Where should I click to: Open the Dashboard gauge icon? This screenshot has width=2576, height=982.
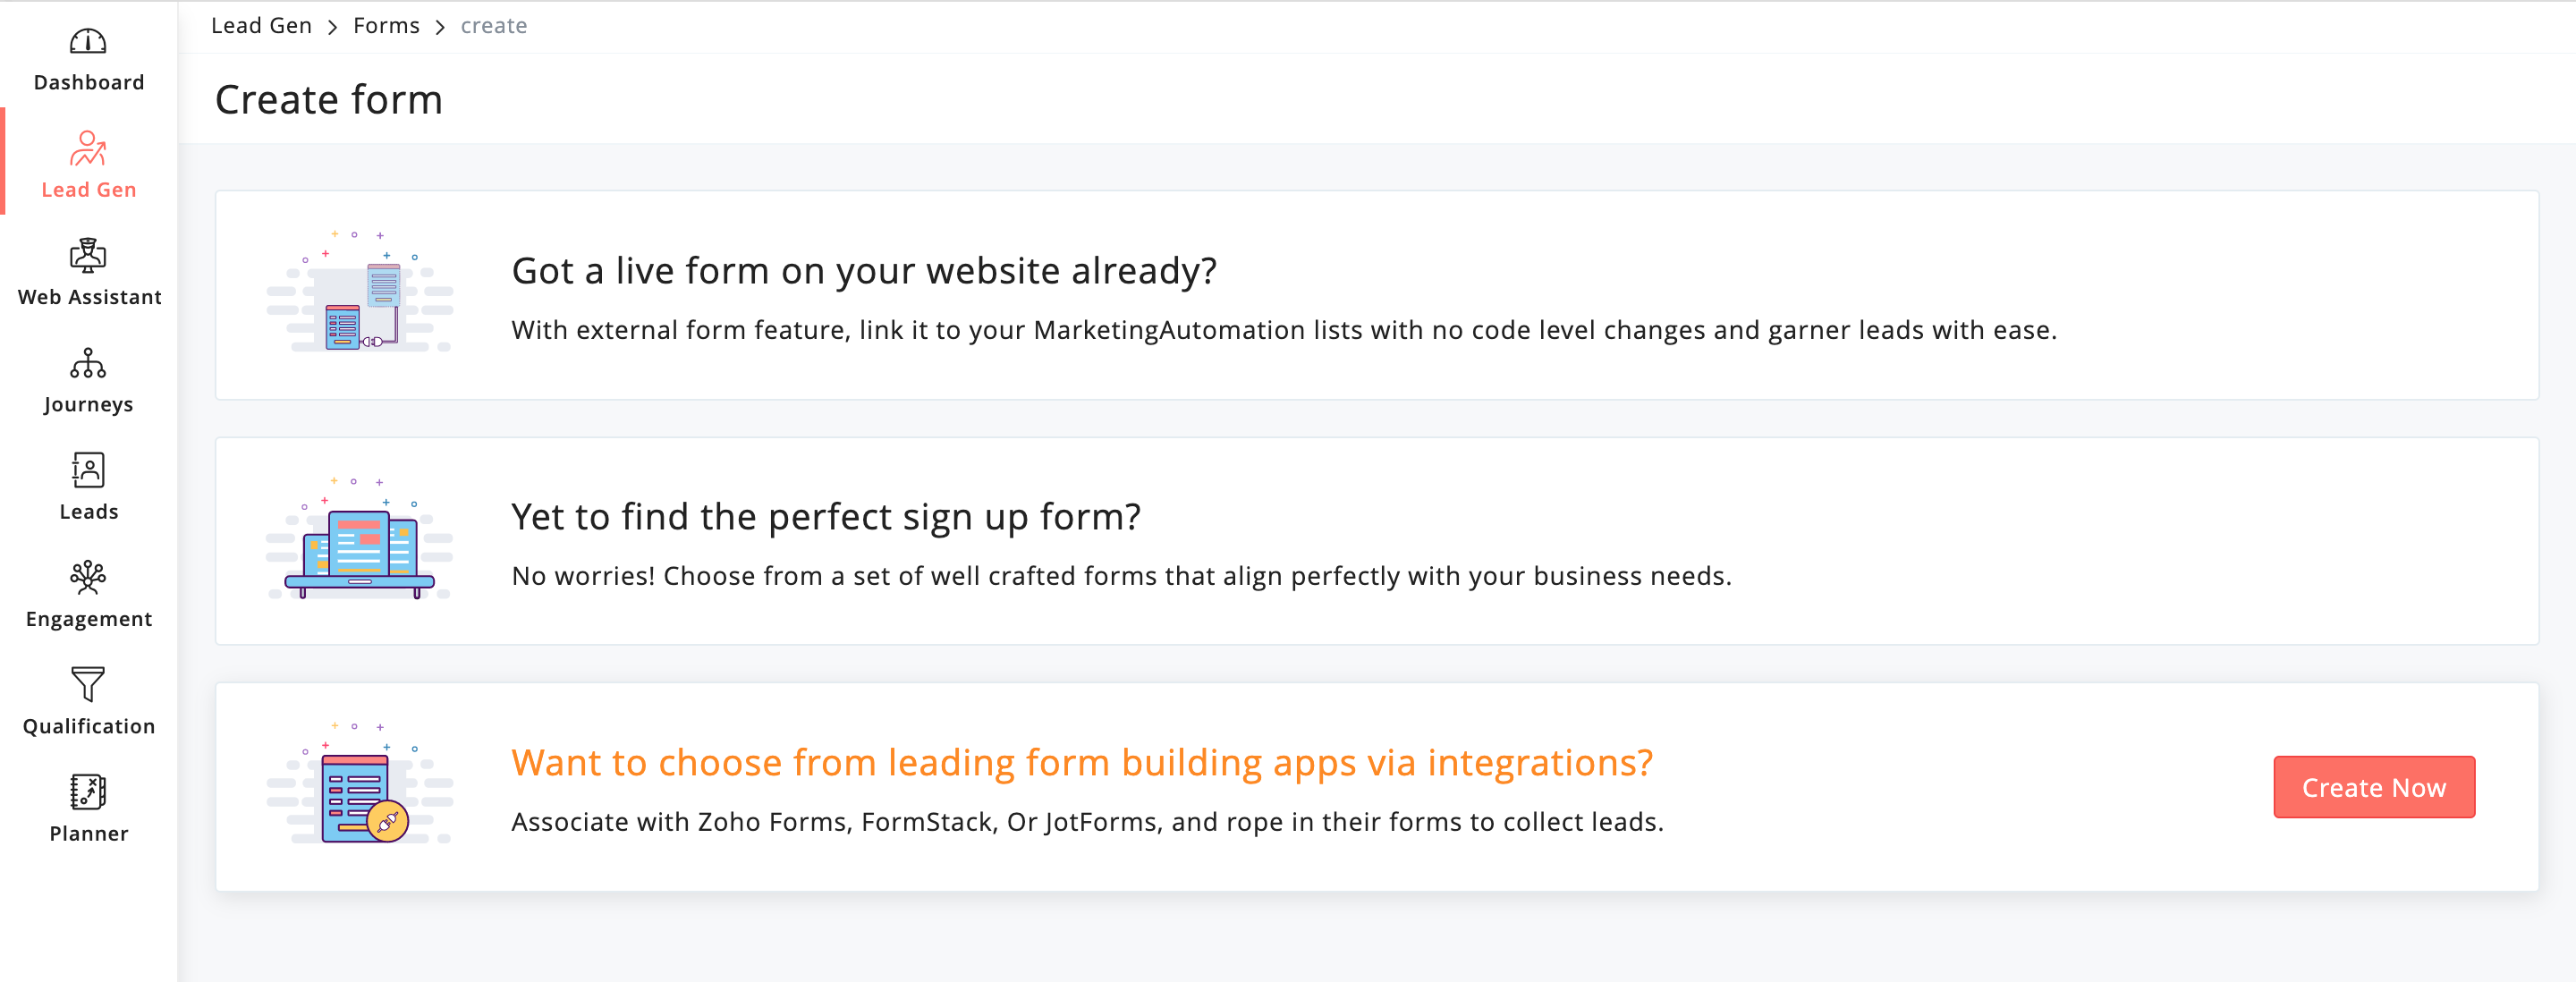pyautogui.click(x=88, y=42)
